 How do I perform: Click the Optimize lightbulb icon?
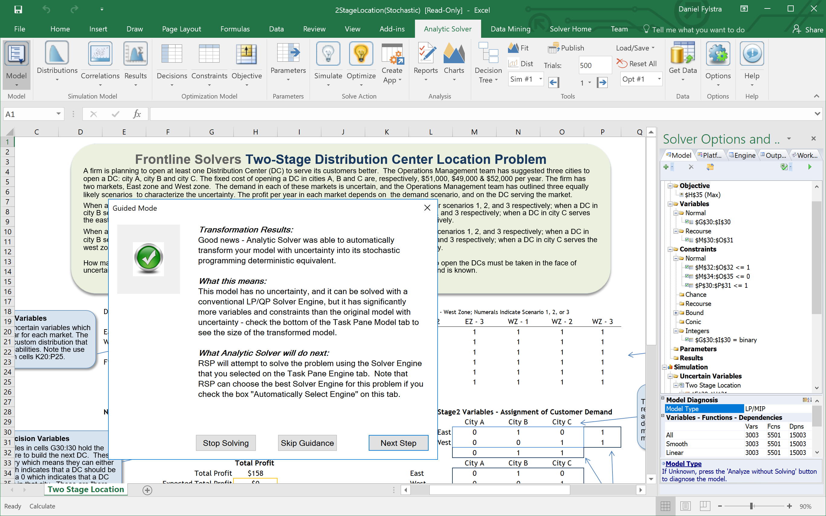[x=361, y=54]
